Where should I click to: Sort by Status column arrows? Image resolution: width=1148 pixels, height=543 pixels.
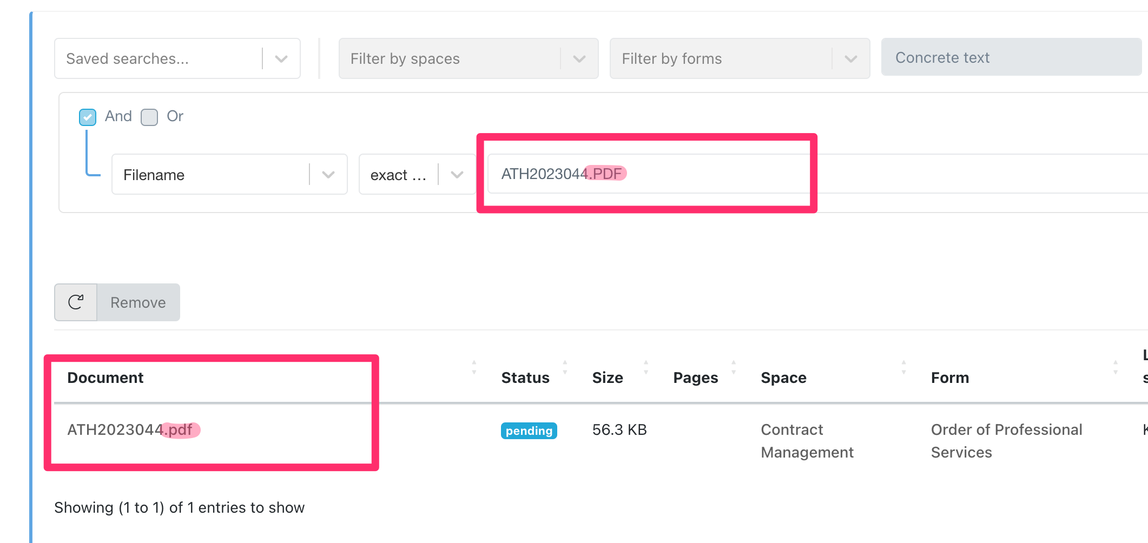pyautogui.click(x=565, y=368)
